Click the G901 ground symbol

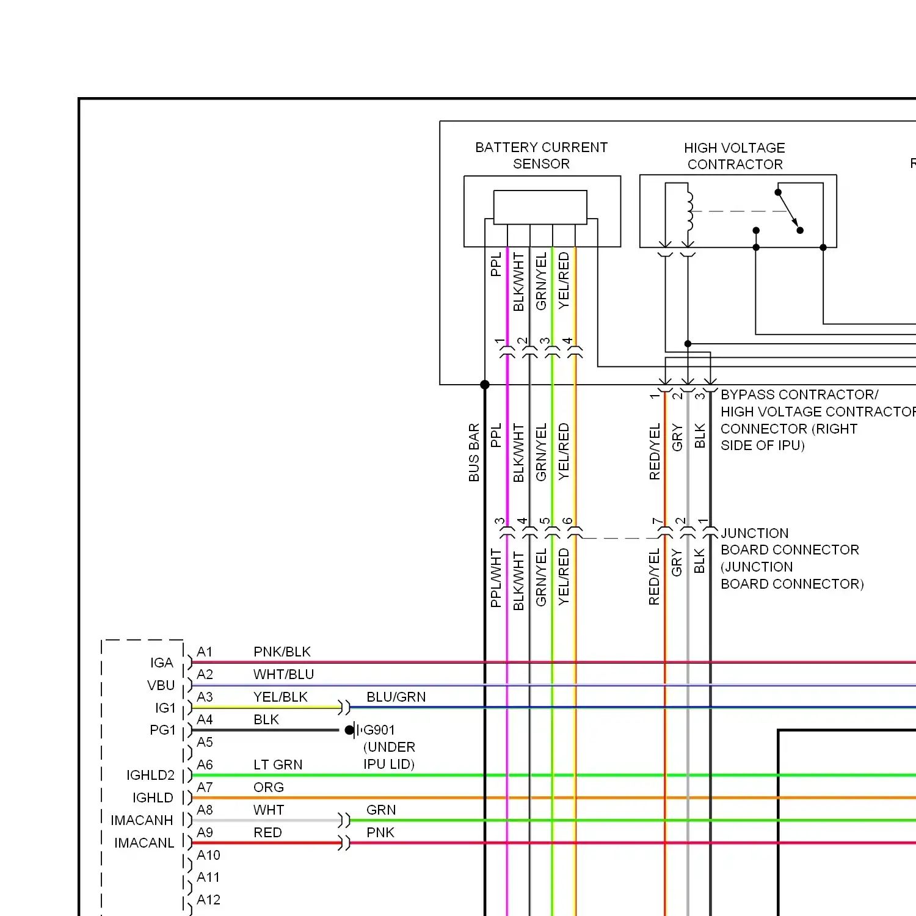[352, 730]
